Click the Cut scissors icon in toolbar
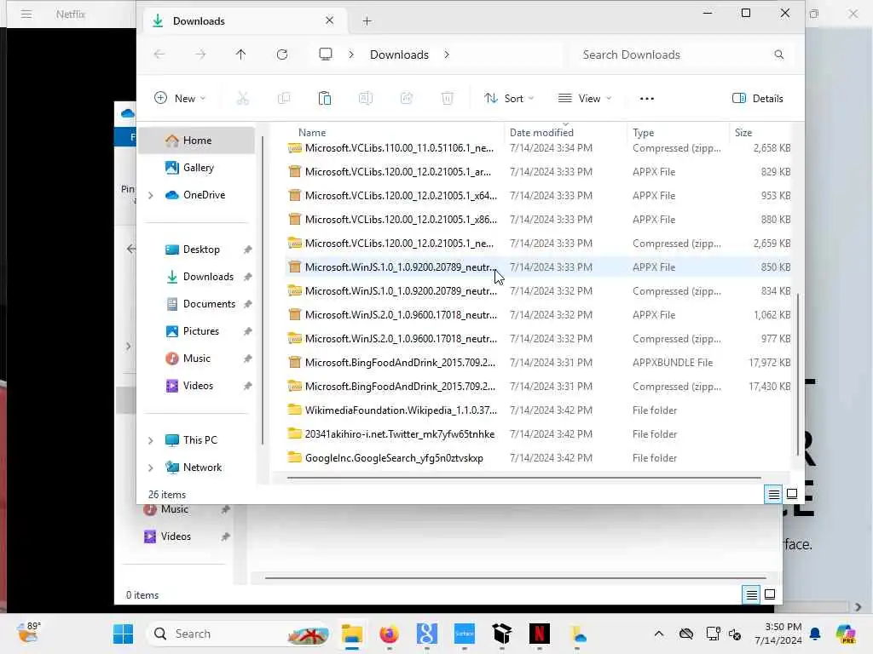Screen dimensions: 873x654 243,99
